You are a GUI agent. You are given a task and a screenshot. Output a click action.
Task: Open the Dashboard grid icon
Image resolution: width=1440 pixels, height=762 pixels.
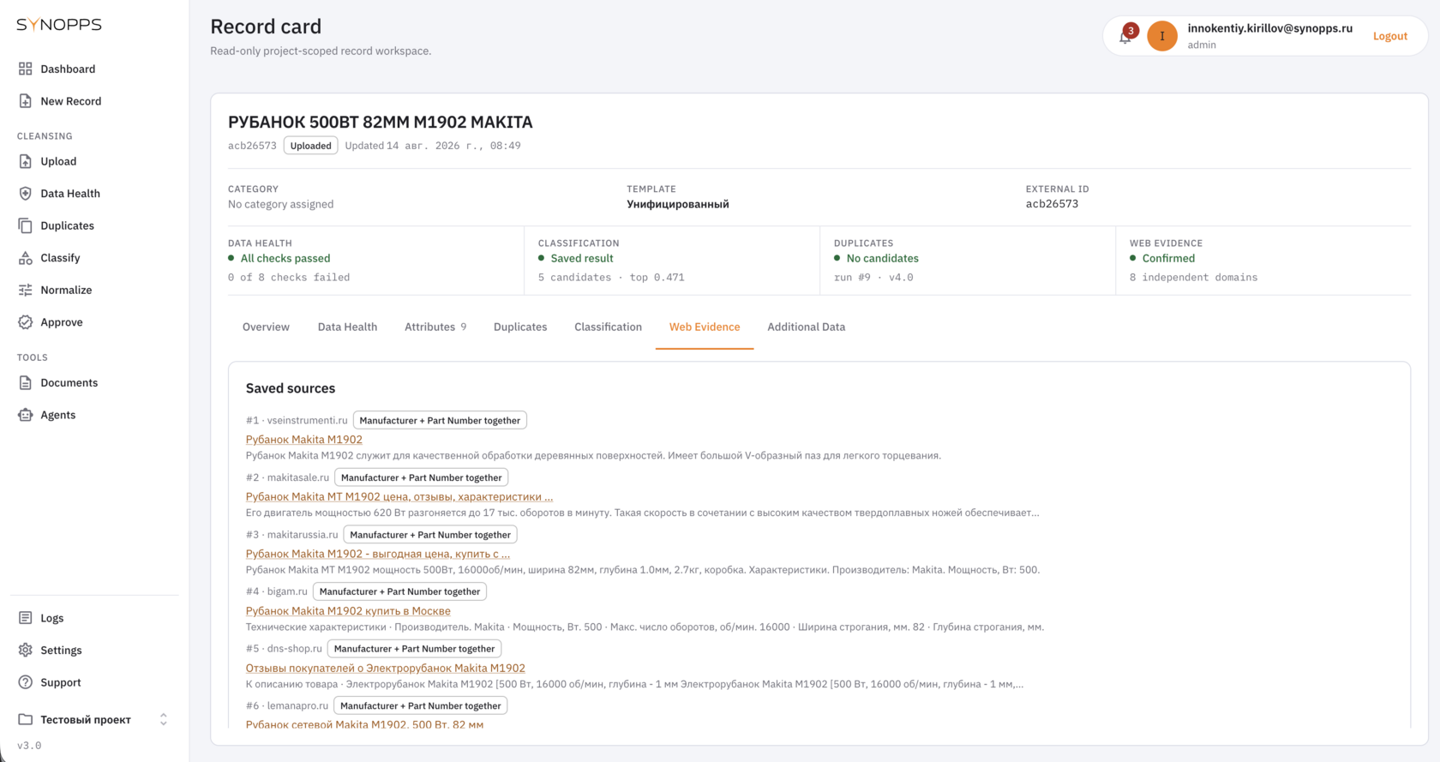(26, 69)
